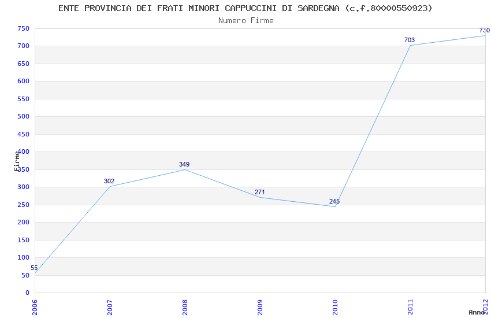This screenshot has height=318, width=491.
Task: Click the data label 271
Action: [259, 192]
